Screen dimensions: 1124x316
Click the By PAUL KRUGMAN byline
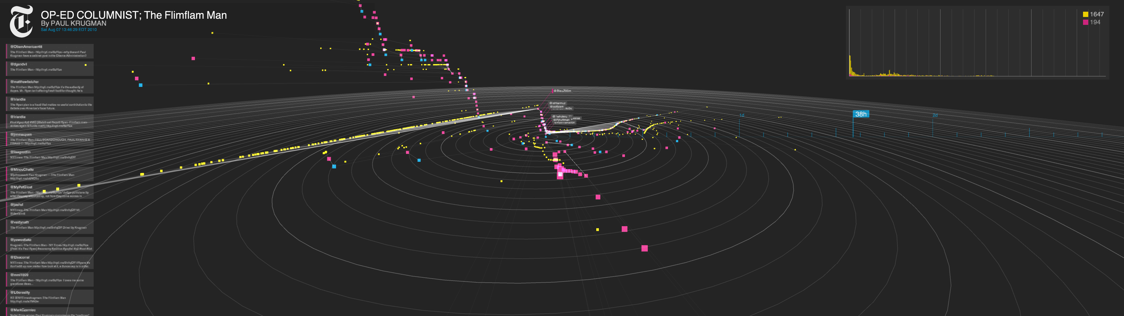pos(73,24)
